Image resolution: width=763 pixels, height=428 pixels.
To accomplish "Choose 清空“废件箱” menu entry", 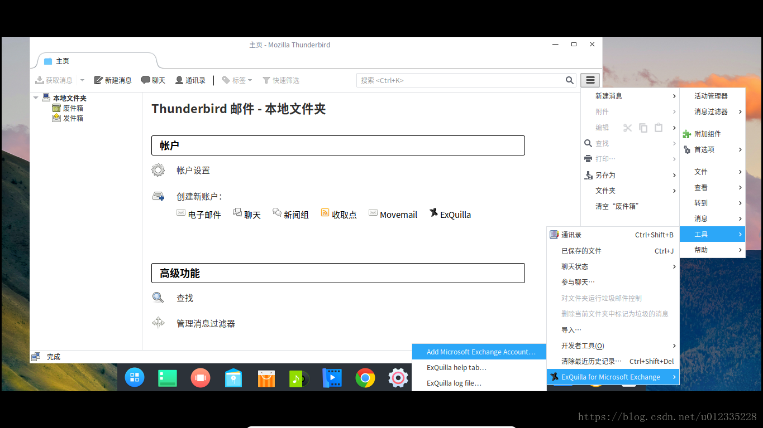I will [x=630, y=206].
